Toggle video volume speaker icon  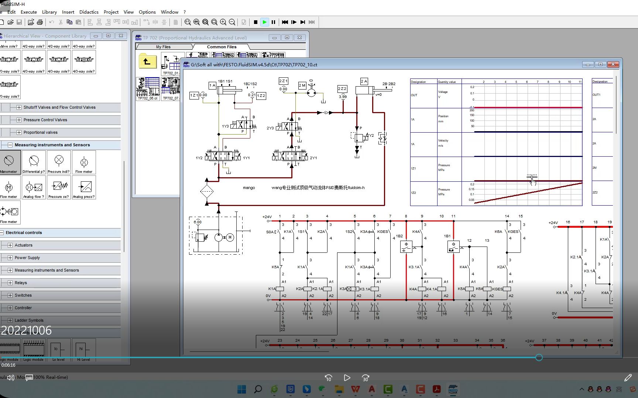point(11,377)
